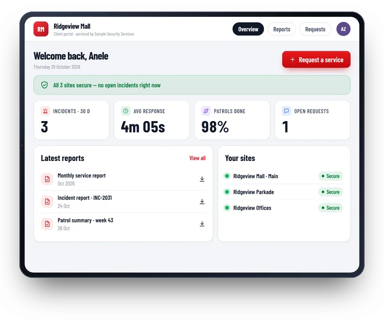The image size is (384, 322).
Task: Click the green status dot for Ridgeview Parkade
Action: click(x=227, y=192)
